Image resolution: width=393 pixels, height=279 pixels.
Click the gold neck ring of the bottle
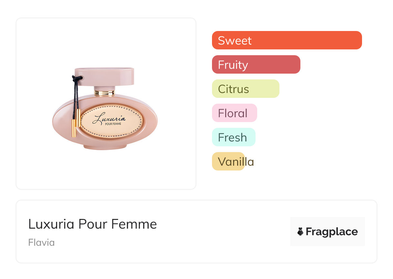104,93
